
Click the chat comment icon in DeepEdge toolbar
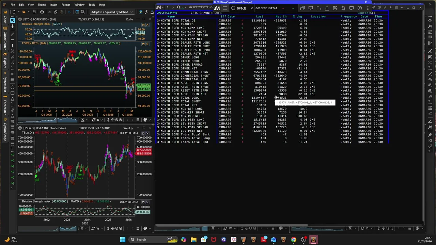pyautogui.click(x=352, y=8)
